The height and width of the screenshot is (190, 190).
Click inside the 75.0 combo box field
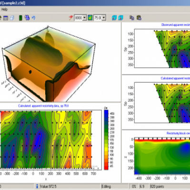98,18
